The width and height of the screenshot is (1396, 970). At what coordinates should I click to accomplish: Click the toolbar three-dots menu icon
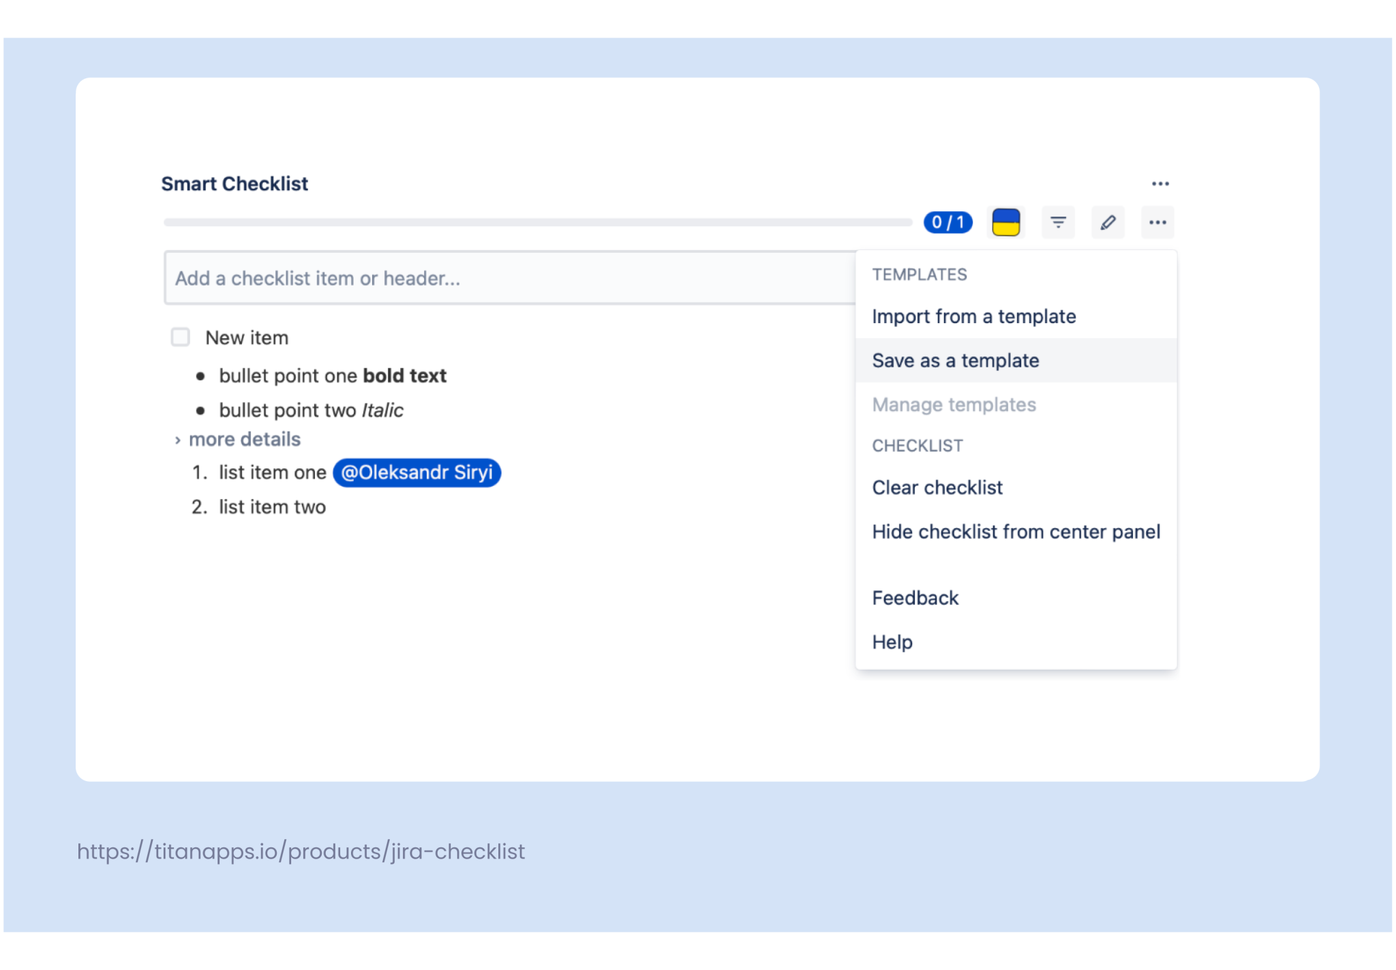pos(1157,222)
